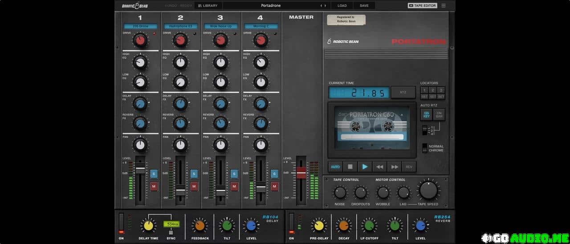This screenshot has height=244, width=570.
Task: Click the SAVE button
Action: coord(364,6)
